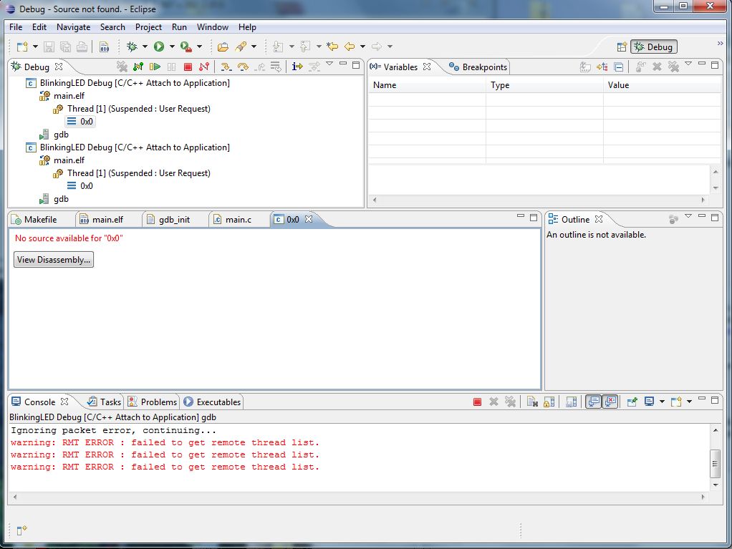Open the Run menu
The image size is (732, 549).
click(x=179, y=27)
